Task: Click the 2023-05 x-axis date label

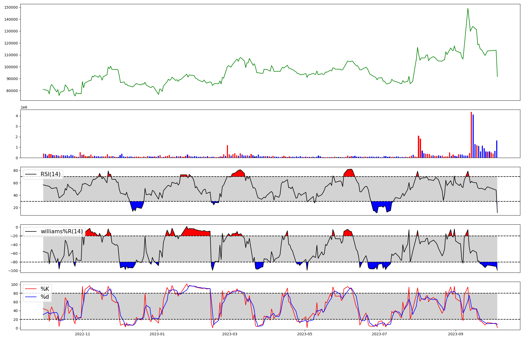Action: point(305,334)
